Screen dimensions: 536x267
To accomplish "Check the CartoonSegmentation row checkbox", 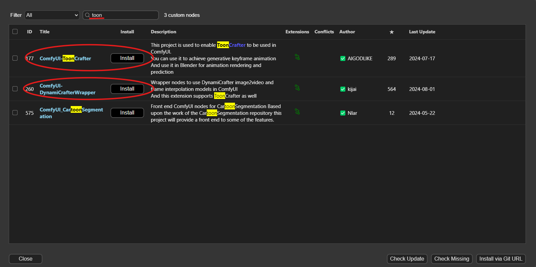I will coord(15,113).
